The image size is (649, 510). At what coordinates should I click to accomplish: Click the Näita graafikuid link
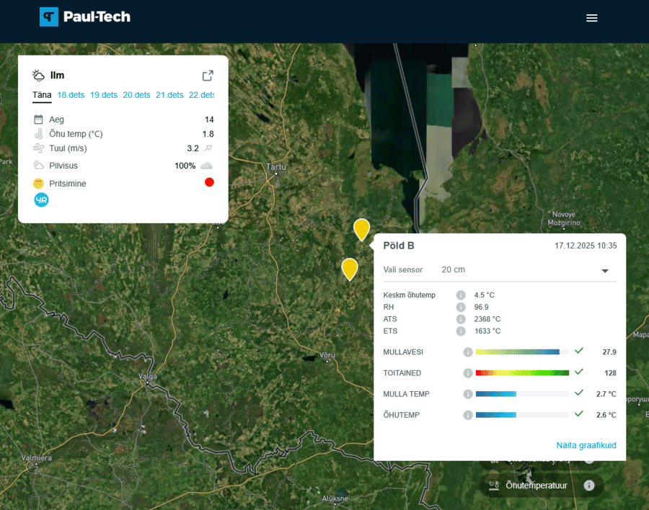586,445
